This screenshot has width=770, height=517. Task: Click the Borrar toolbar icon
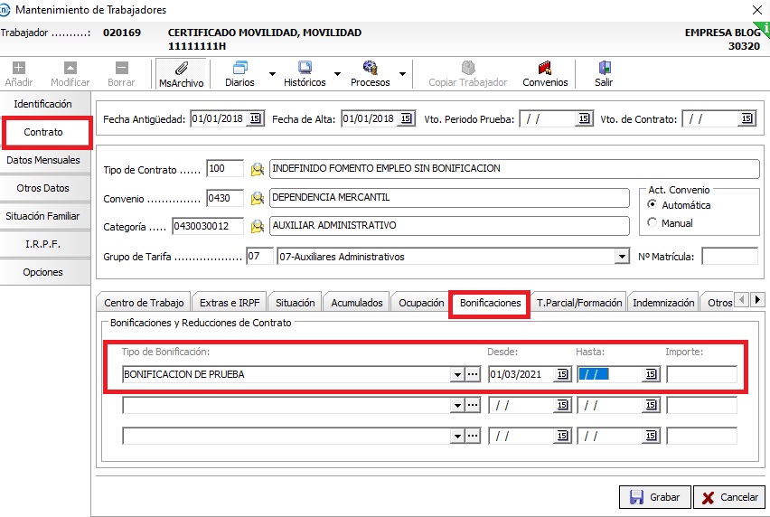pyautogui.click(x=121, y=68)
